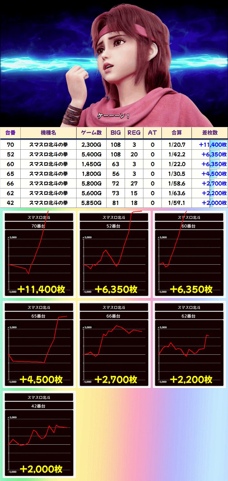228x481 pixels.
Task: Click the 1/30.5 combined rate cell
Action: (x=177, y=174)
